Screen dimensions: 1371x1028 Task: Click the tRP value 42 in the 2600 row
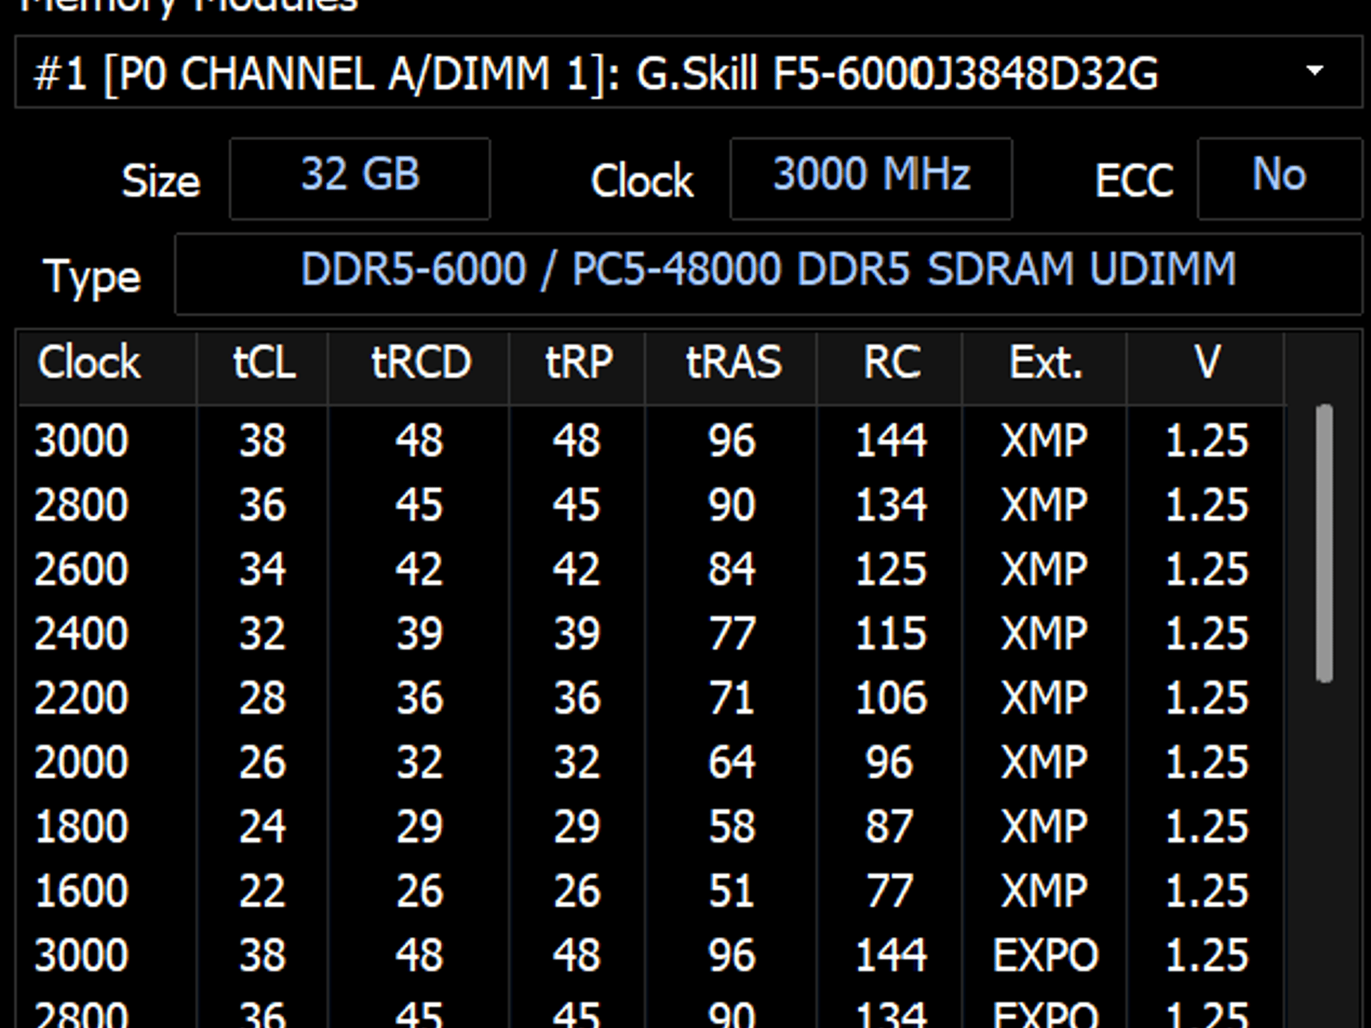pos(576,570)
